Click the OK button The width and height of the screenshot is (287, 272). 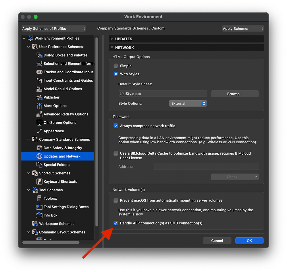pyautogui.click(x=249, y=241)
